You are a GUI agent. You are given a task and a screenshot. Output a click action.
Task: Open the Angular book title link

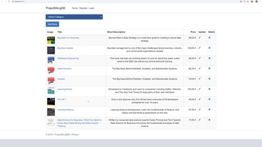(x=61, y=79)
